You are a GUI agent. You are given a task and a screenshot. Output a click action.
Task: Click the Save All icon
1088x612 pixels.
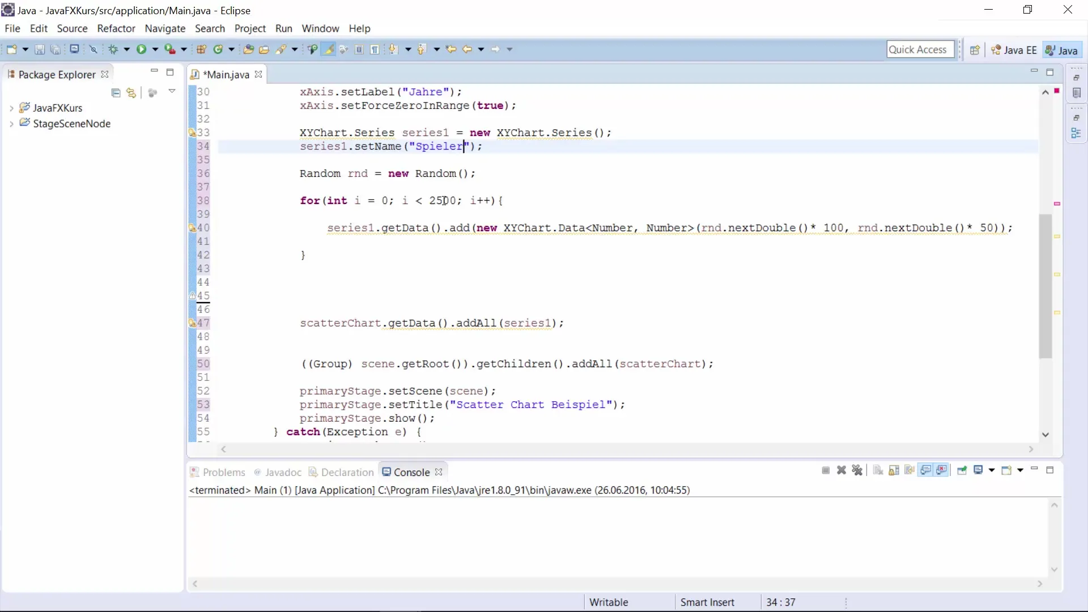56,49
